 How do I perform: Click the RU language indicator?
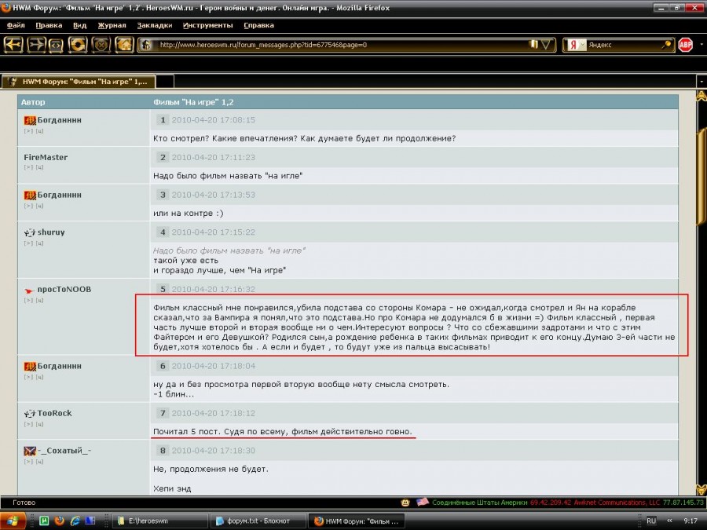click(x=651, y=521)
